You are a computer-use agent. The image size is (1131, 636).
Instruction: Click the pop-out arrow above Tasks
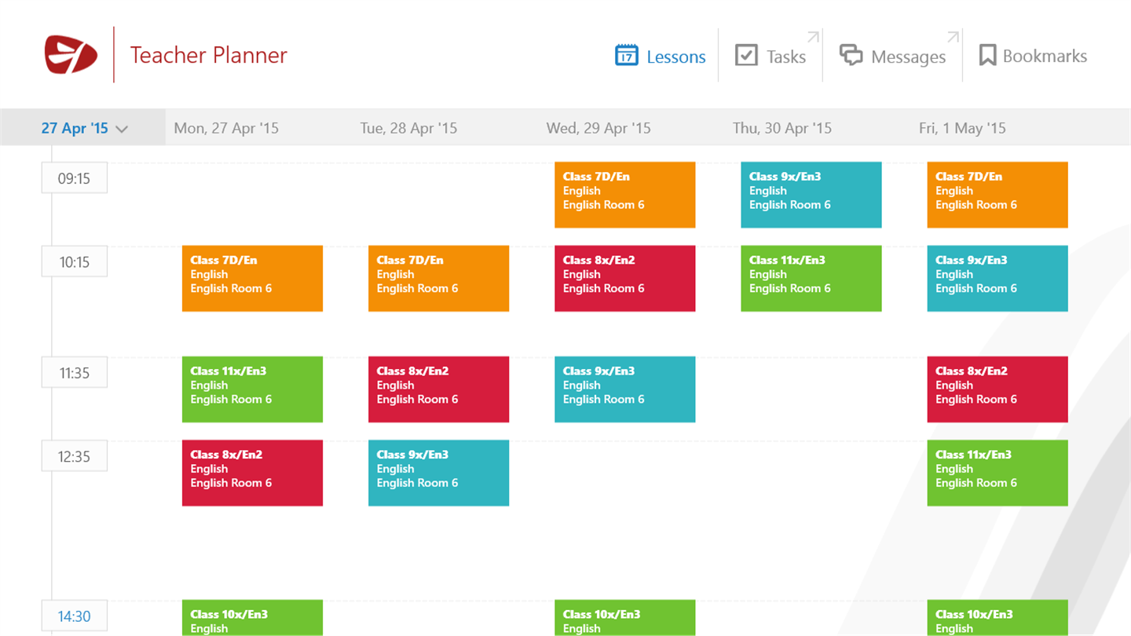point(813,37)
